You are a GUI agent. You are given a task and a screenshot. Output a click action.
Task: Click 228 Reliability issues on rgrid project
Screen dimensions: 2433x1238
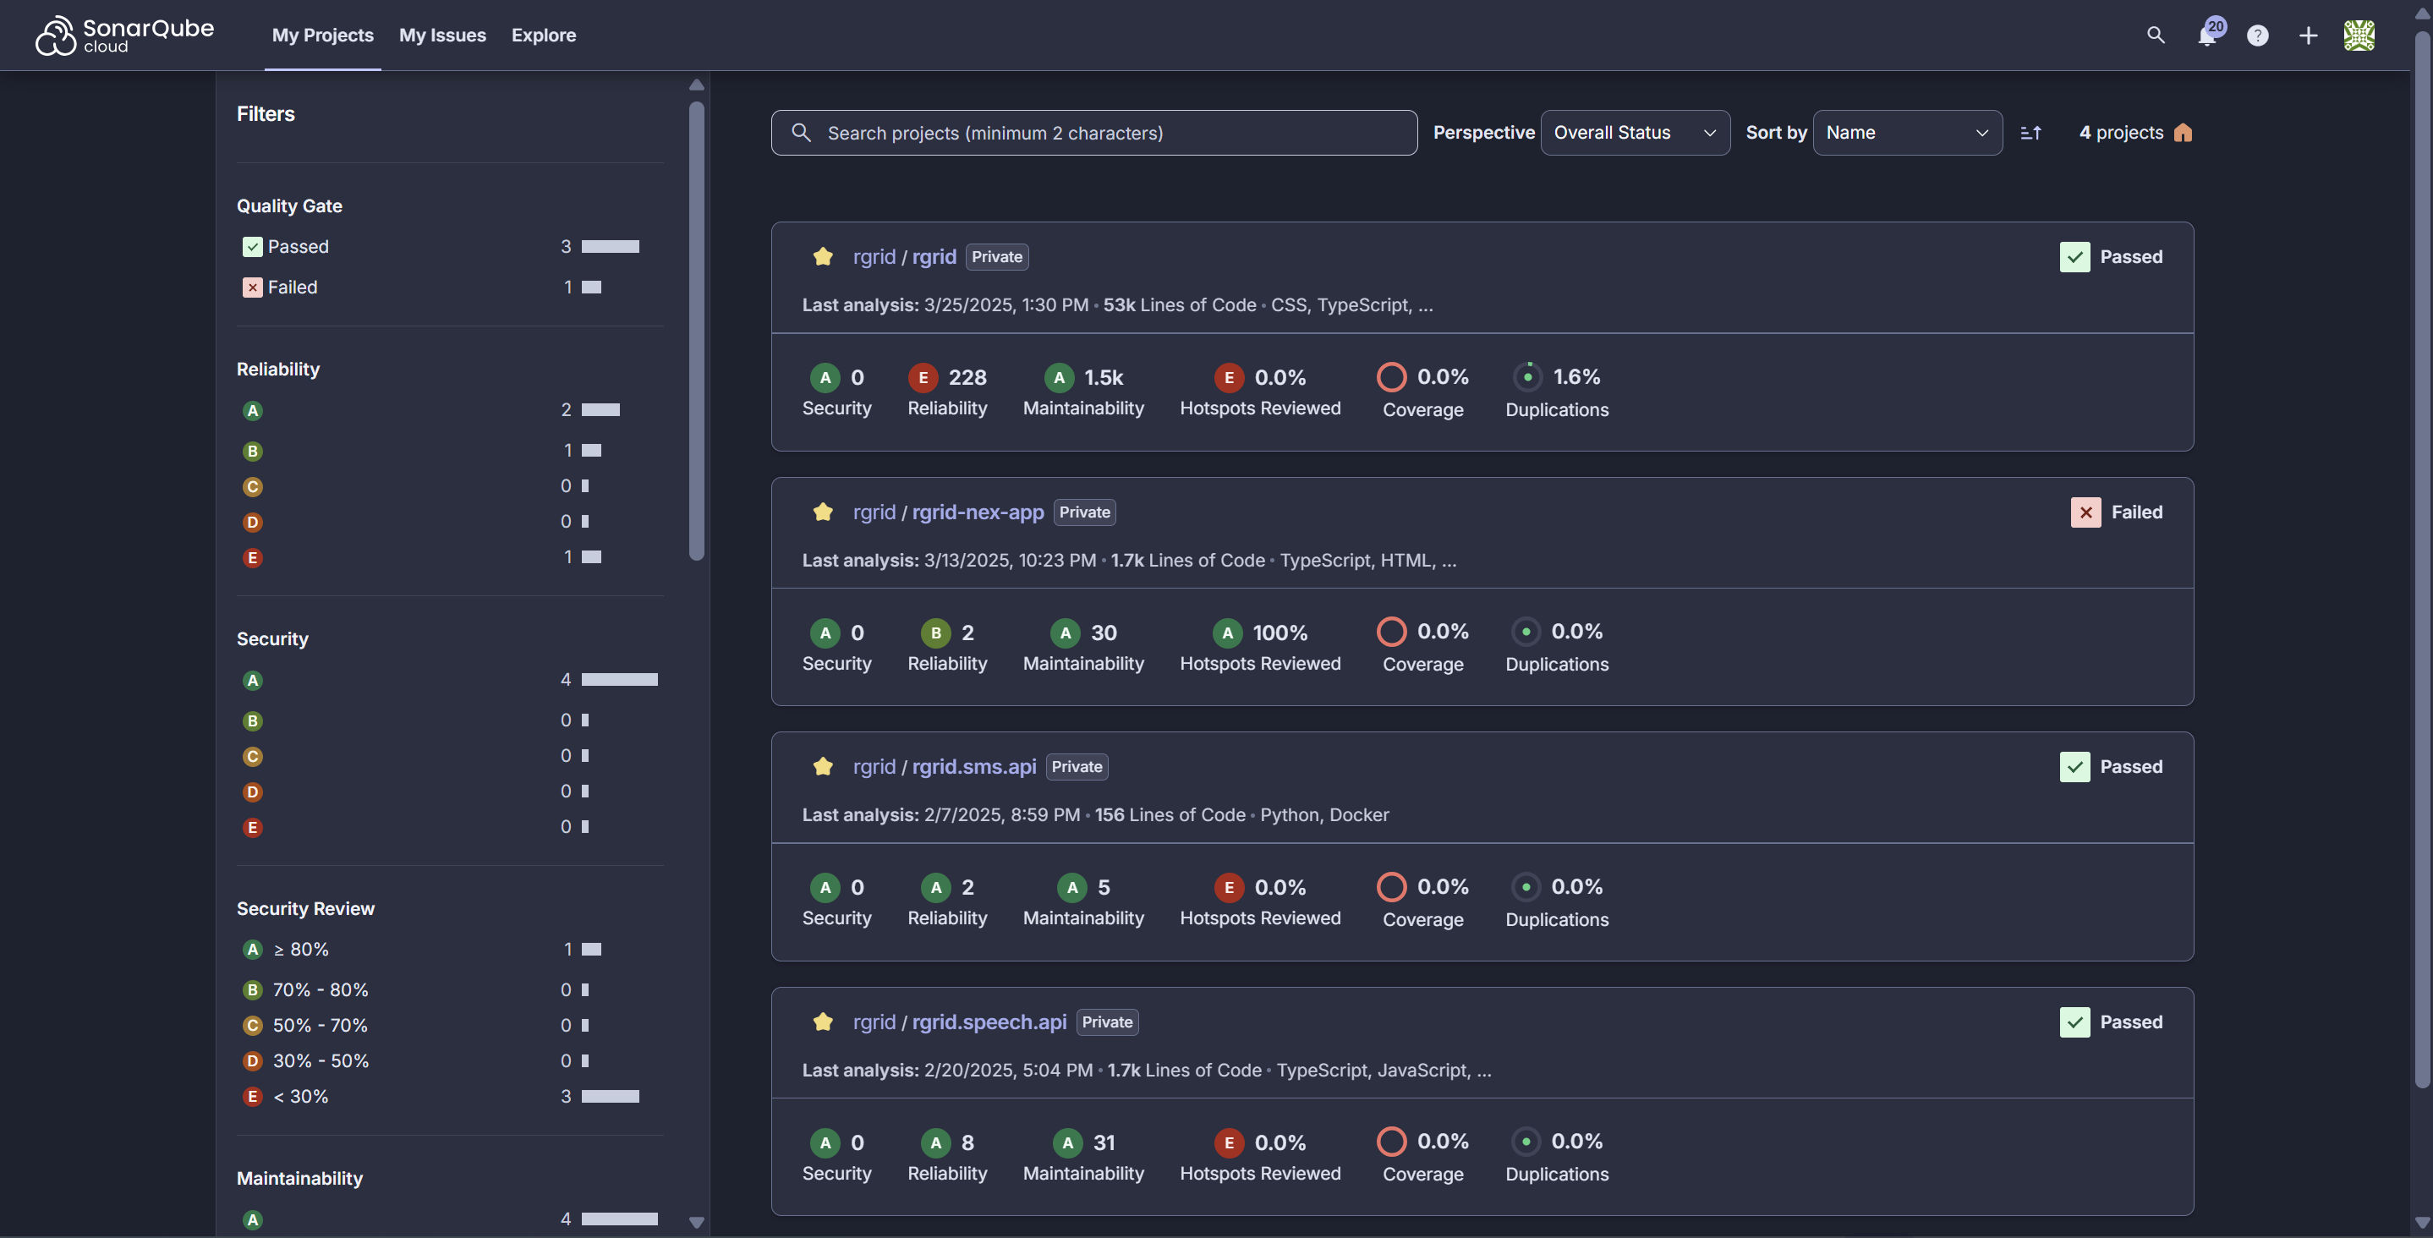click(x=967, y=378)
